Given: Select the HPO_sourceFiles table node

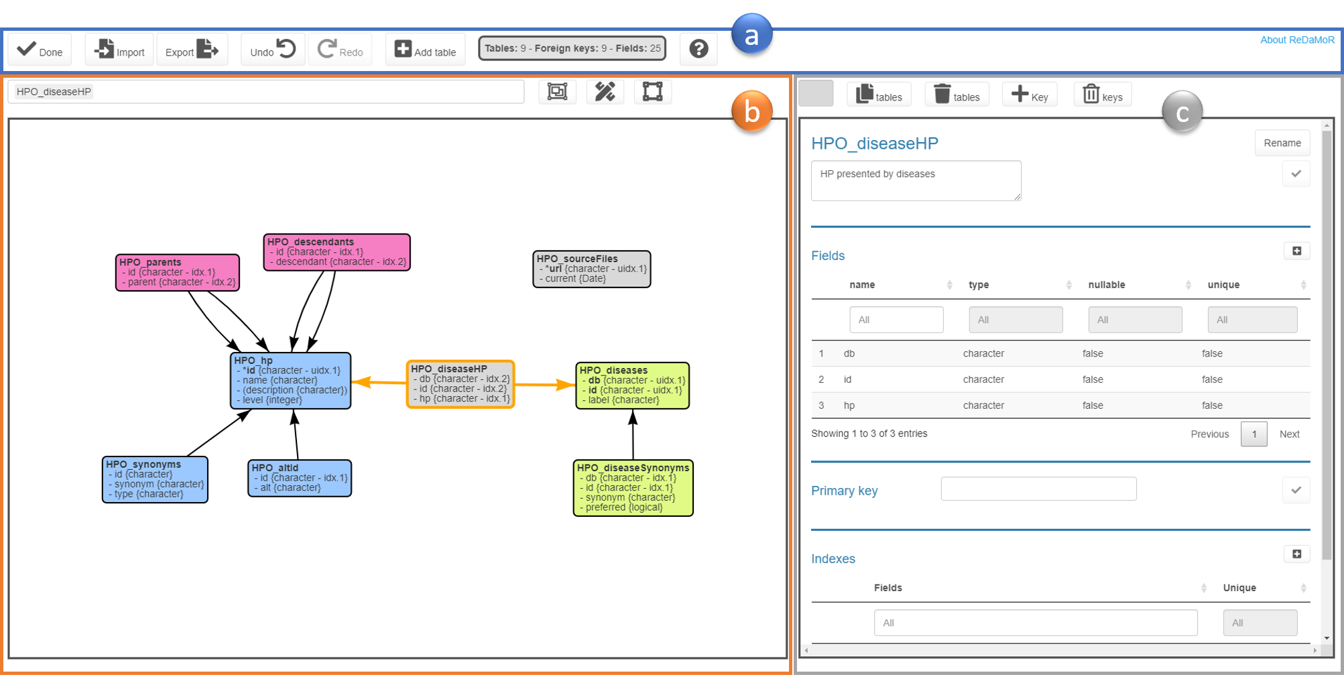Looking at the screenshot, I should click(592, 269).
